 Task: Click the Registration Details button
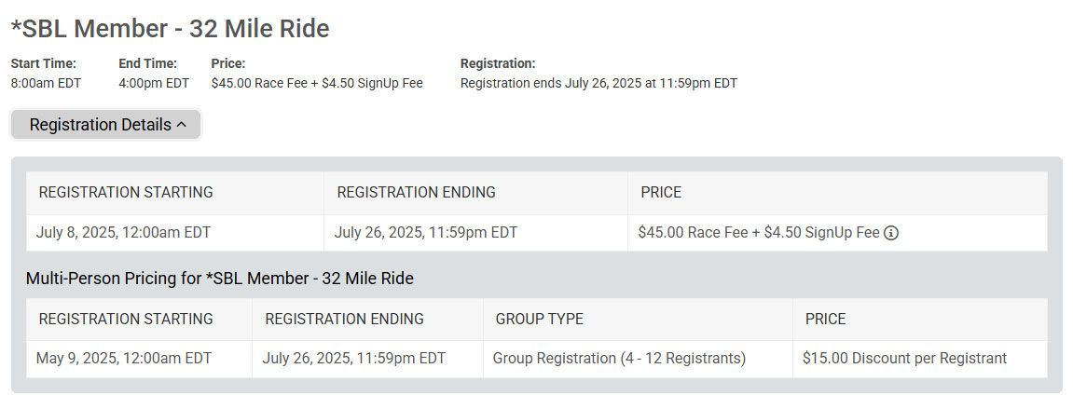coord(106,125)
